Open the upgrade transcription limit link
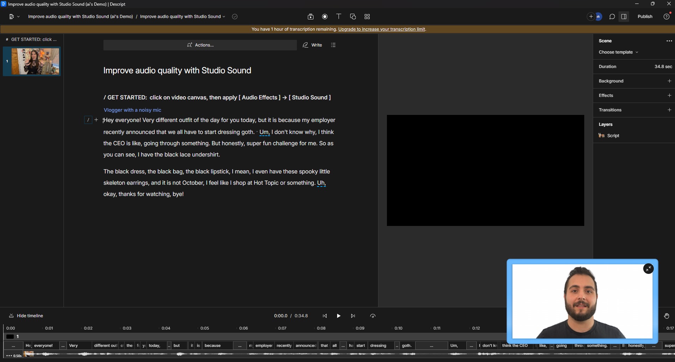 (382, 29)
